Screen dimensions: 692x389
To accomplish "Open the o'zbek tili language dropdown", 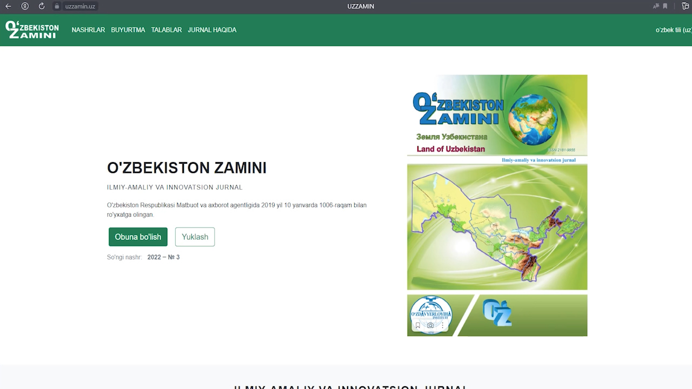I will pos(673,30).
